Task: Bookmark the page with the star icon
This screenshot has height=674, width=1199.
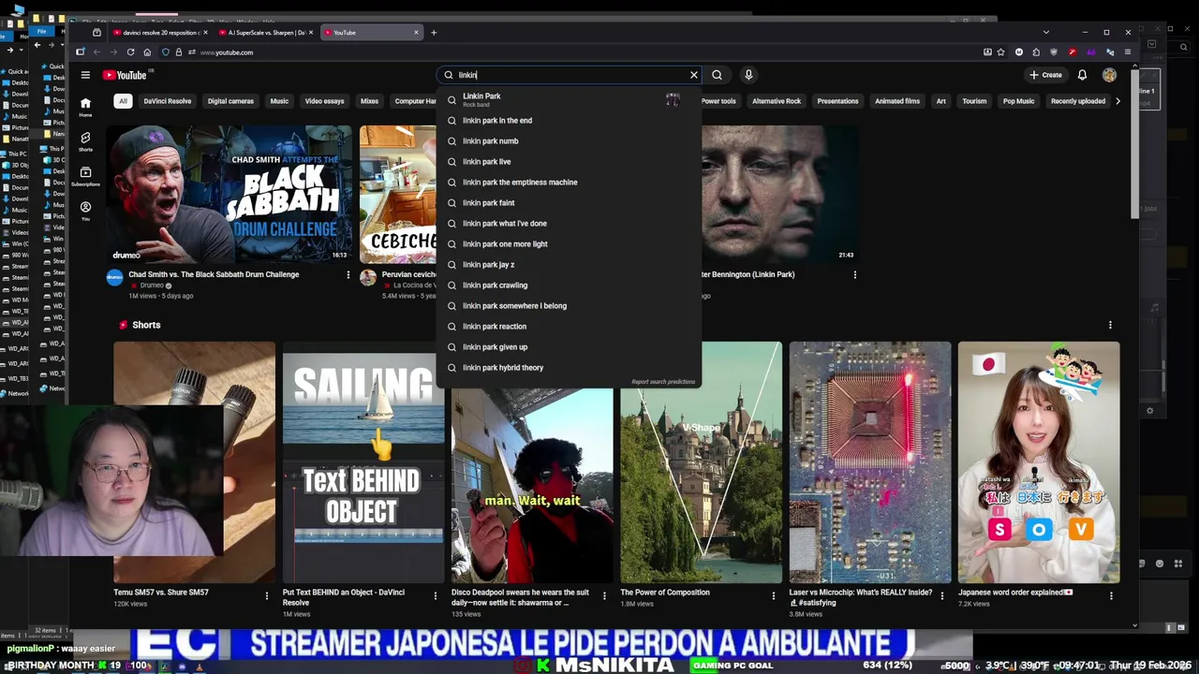Action: click(x=1000, y=52)
